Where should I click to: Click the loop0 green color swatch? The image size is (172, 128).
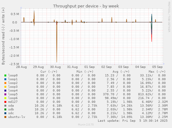click(x=5, y=75)
